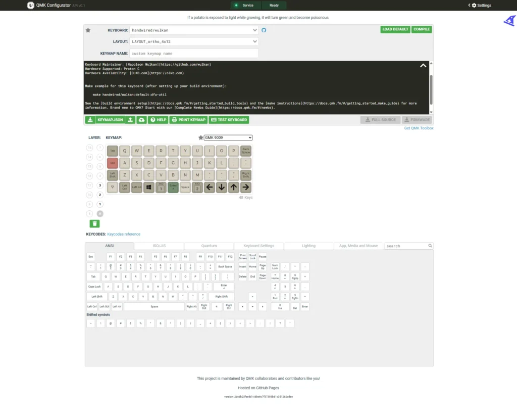Click the search magnifier icon

pos(430,246)
